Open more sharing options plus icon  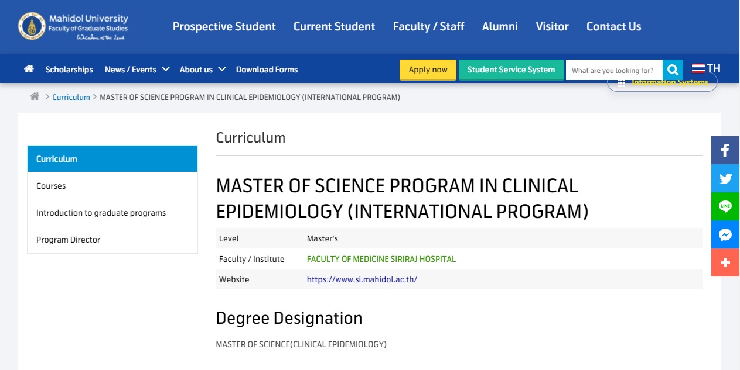725,262
